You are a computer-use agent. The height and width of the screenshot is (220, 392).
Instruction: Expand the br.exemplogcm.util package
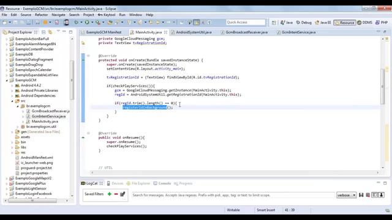coord(18,127)
